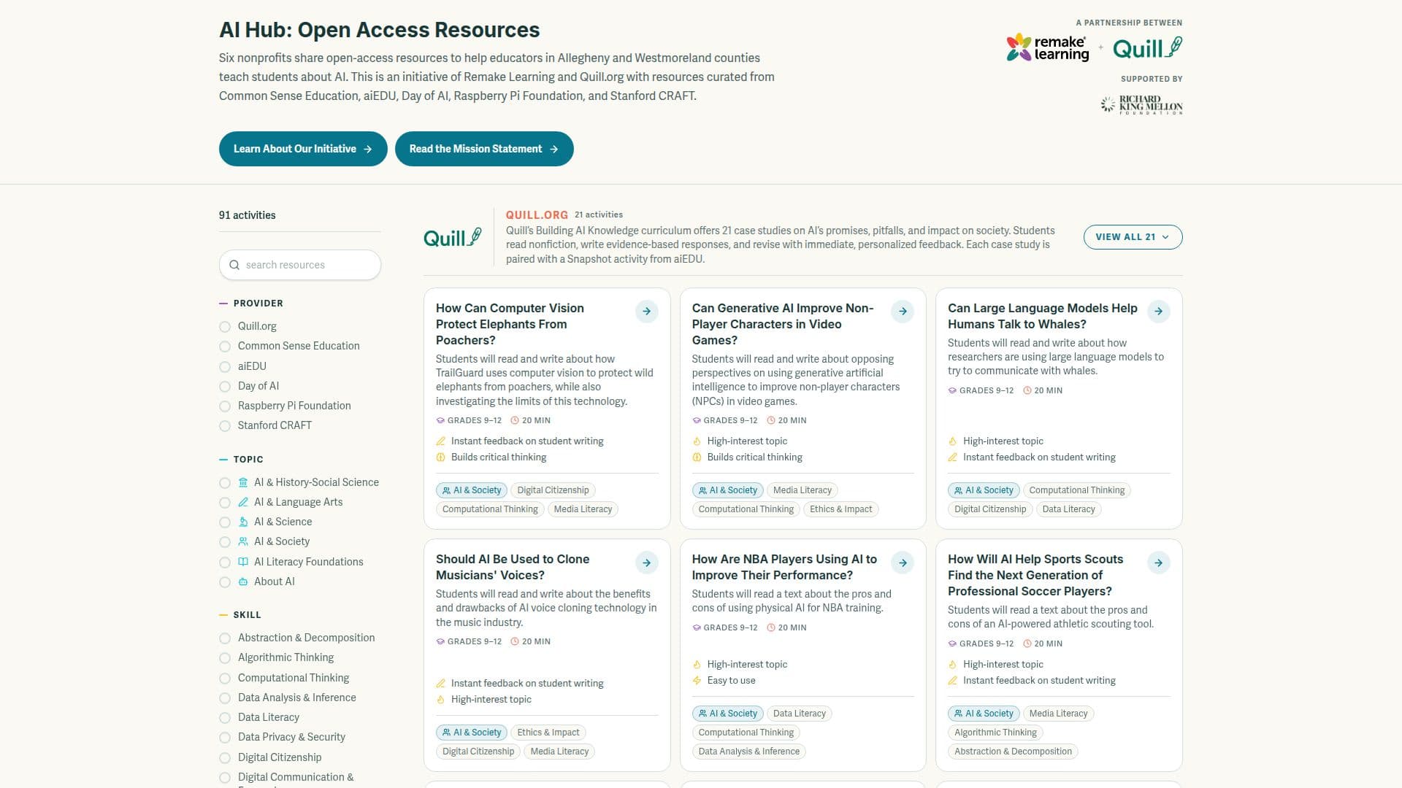Image resolution: width=1402 pixels, height=788 pixels.
Task: Click the Quill logo in the header partnership area
Action: click(x=1147, y=48)
